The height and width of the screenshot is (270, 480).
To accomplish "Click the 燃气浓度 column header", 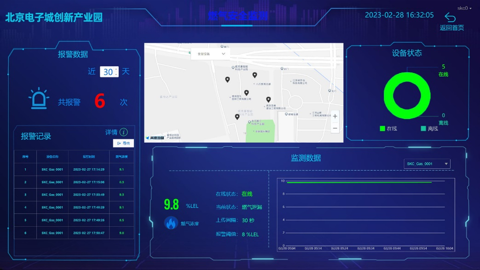I will coord(121,157).
